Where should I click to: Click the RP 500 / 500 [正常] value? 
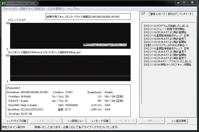pos(114,101)
